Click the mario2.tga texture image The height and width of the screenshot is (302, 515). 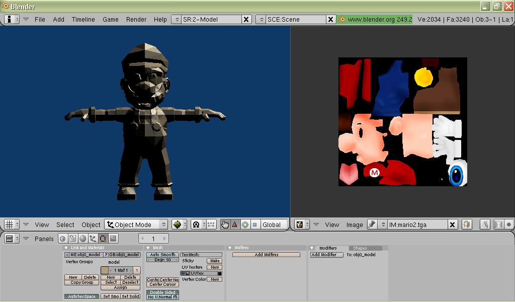(402, 122)
